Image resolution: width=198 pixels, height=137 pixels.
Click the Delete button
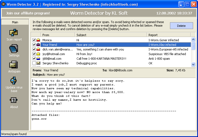click(181, 26)
